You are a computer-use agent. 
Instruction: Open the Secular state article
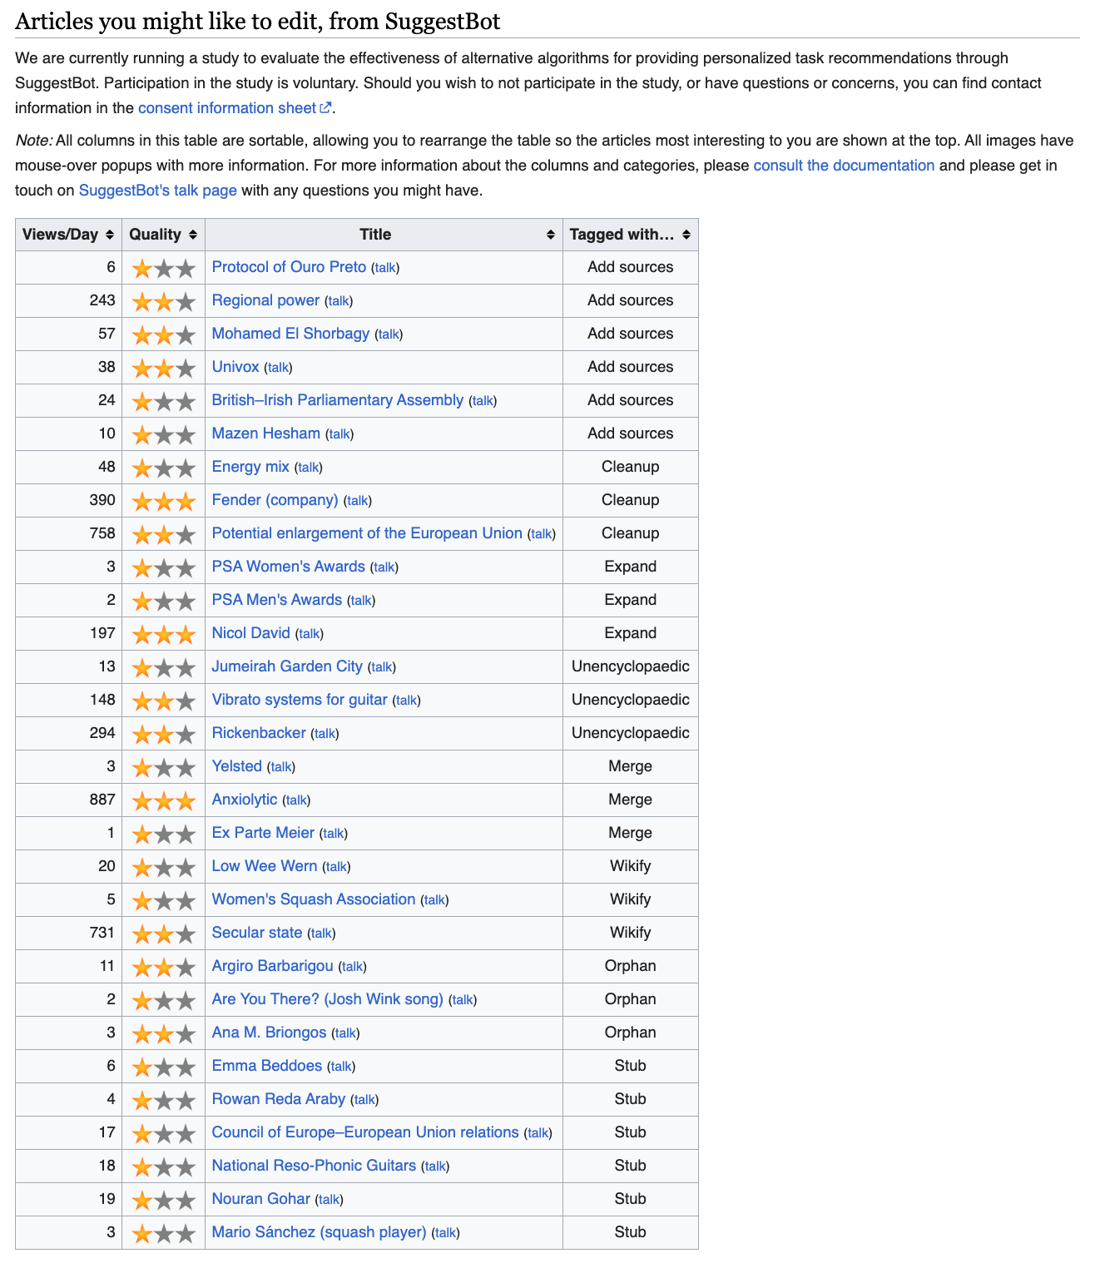pos(257,933)
